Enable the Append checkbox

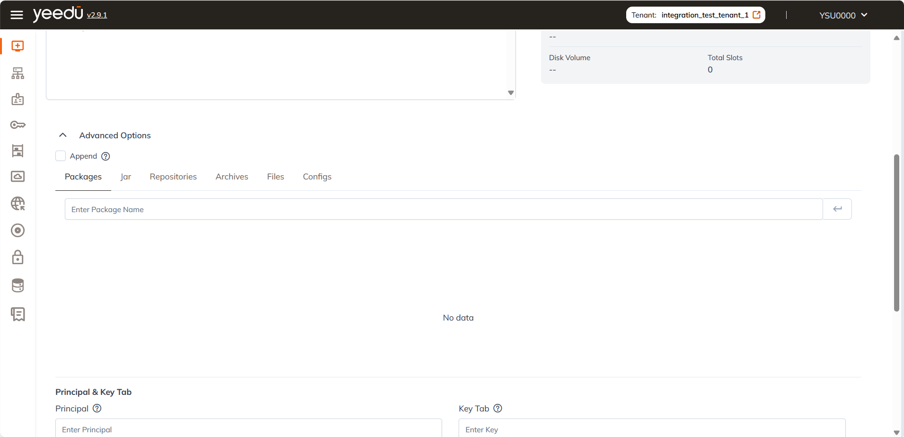(61, 156)
